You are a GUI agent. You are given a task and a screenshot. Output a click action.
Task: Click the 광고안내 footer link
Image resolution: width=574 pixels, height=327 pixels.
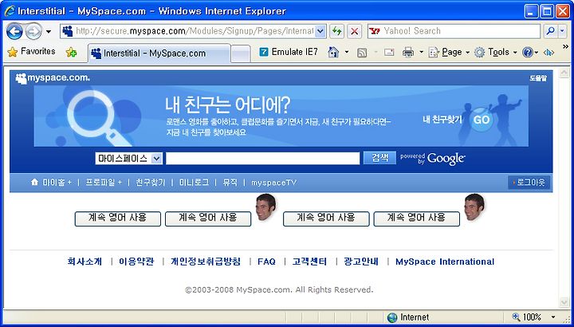pyautogui.click(x=361, y=262)
